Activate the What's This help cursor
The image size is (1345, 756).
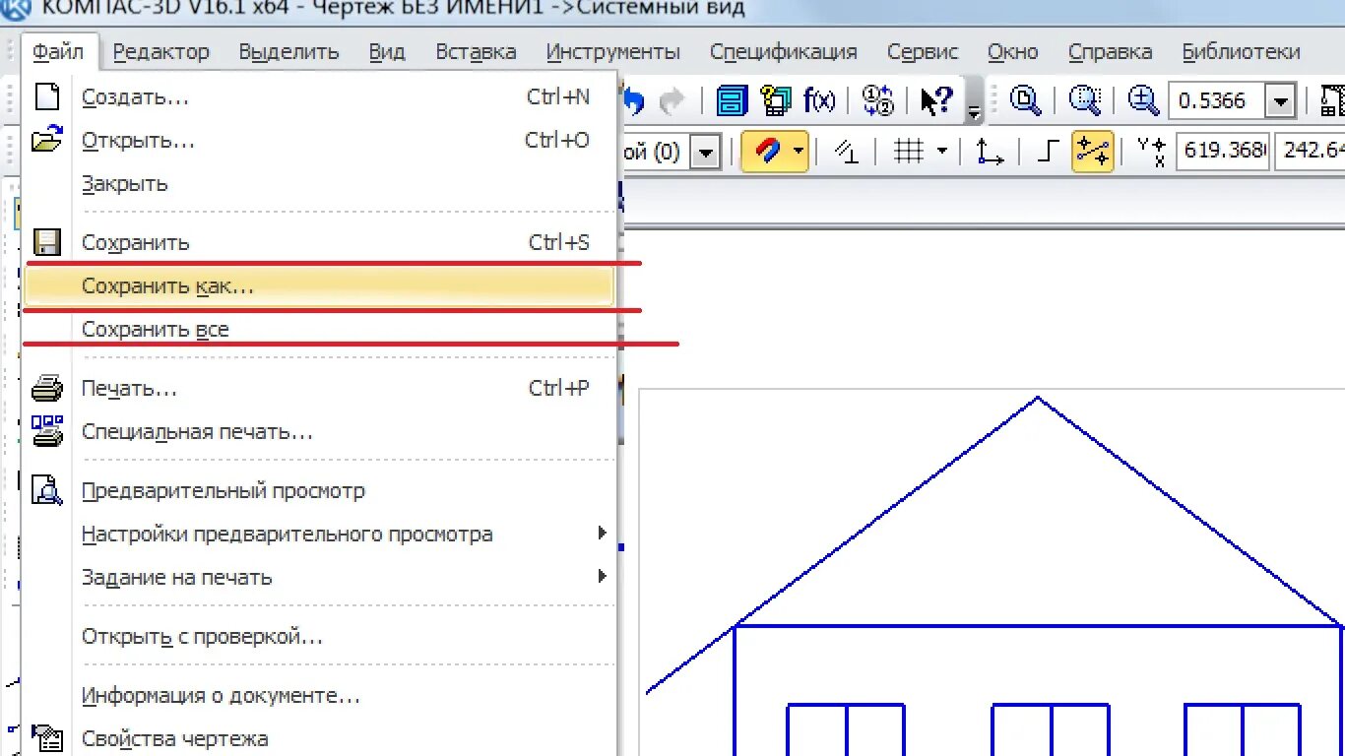point(936,100)
